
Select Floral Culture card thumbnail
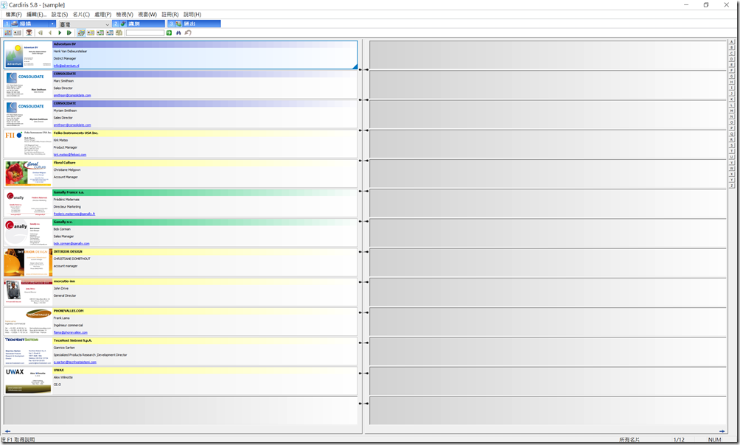(x=28, y=173)
